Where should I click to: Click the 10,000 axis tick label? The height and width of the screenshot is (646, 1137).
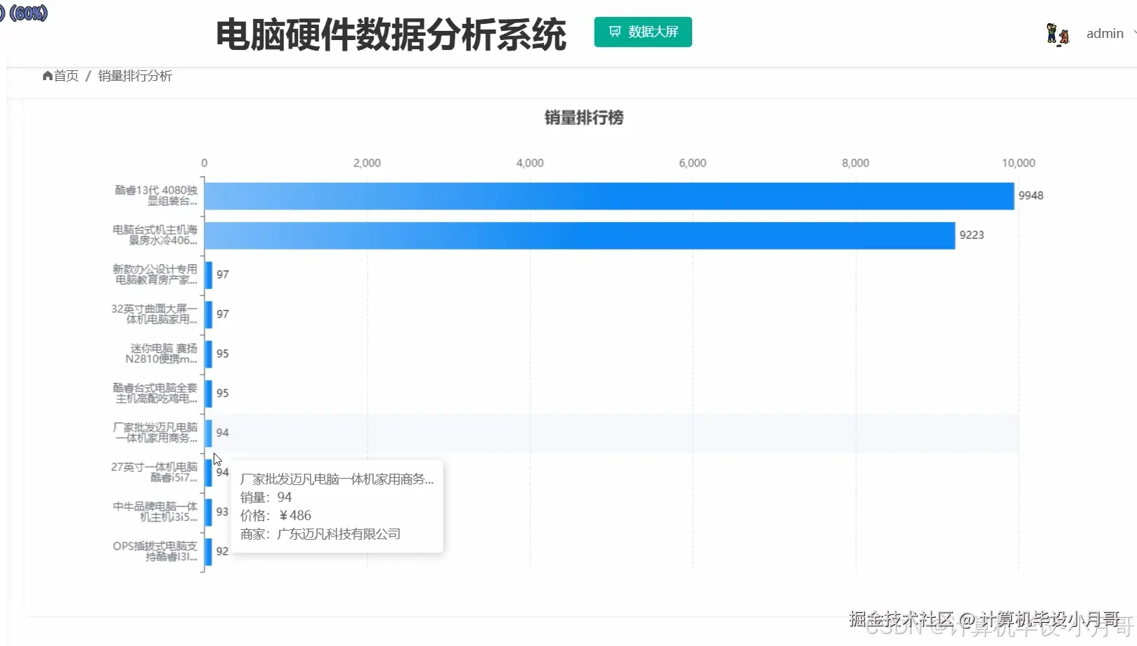tap(1018, 163)
